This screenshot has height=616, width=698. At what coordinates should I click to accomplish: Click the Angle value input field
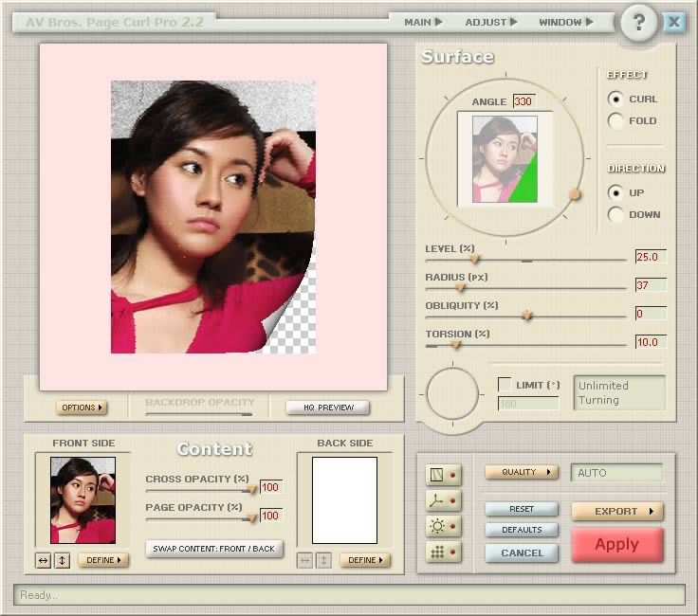pyautogui.click(x=523, y=101)
